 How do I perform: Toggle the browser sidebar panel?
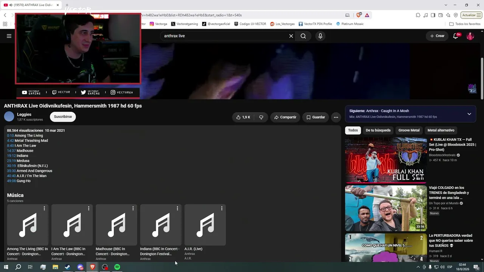pyautogui.click(x=433, y=15)
